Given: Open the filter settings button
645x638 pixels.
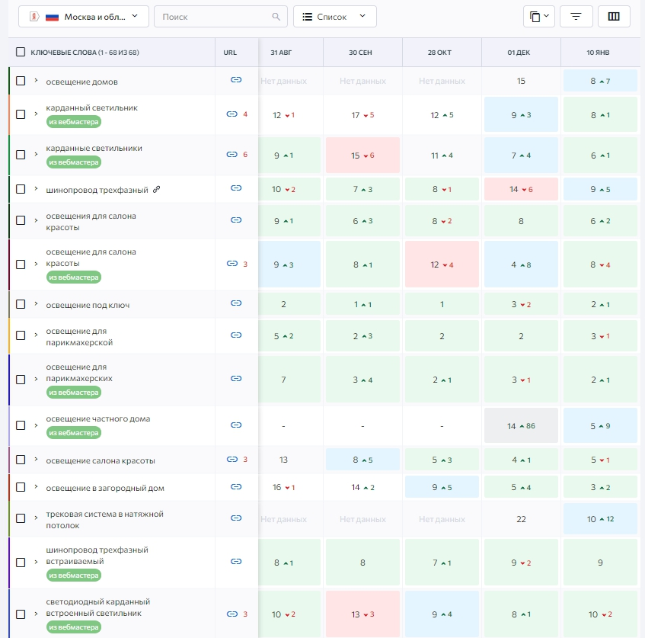Looking at the screenshot, I should tap(576, 17).
